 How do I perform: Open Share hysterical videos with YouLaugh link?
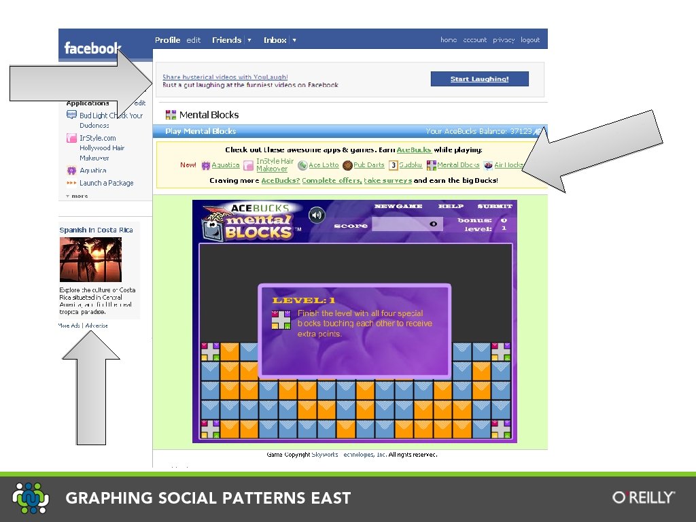(225, 77)
